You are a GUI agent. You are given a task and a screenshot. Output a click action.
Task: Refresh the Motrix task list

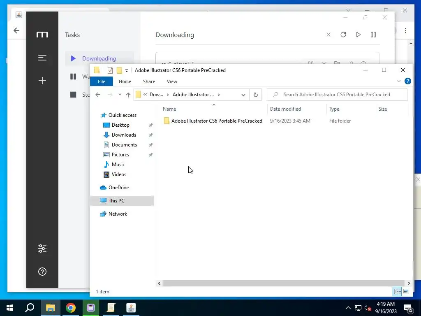(x=343, y=35)
